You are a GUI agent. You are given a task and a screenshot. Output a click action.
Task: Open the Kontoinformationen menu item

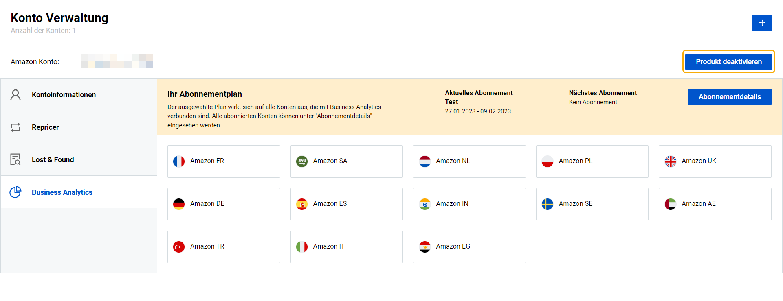79,95
